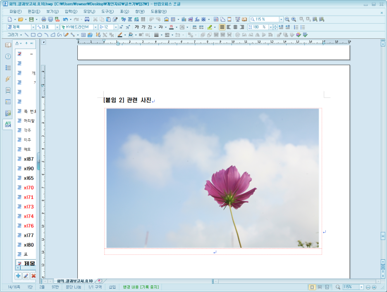Edit the selected style with pencil button
387x292 pixels.
coord(26,276)
